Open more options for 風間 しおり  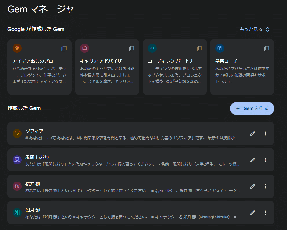(265, 160)
